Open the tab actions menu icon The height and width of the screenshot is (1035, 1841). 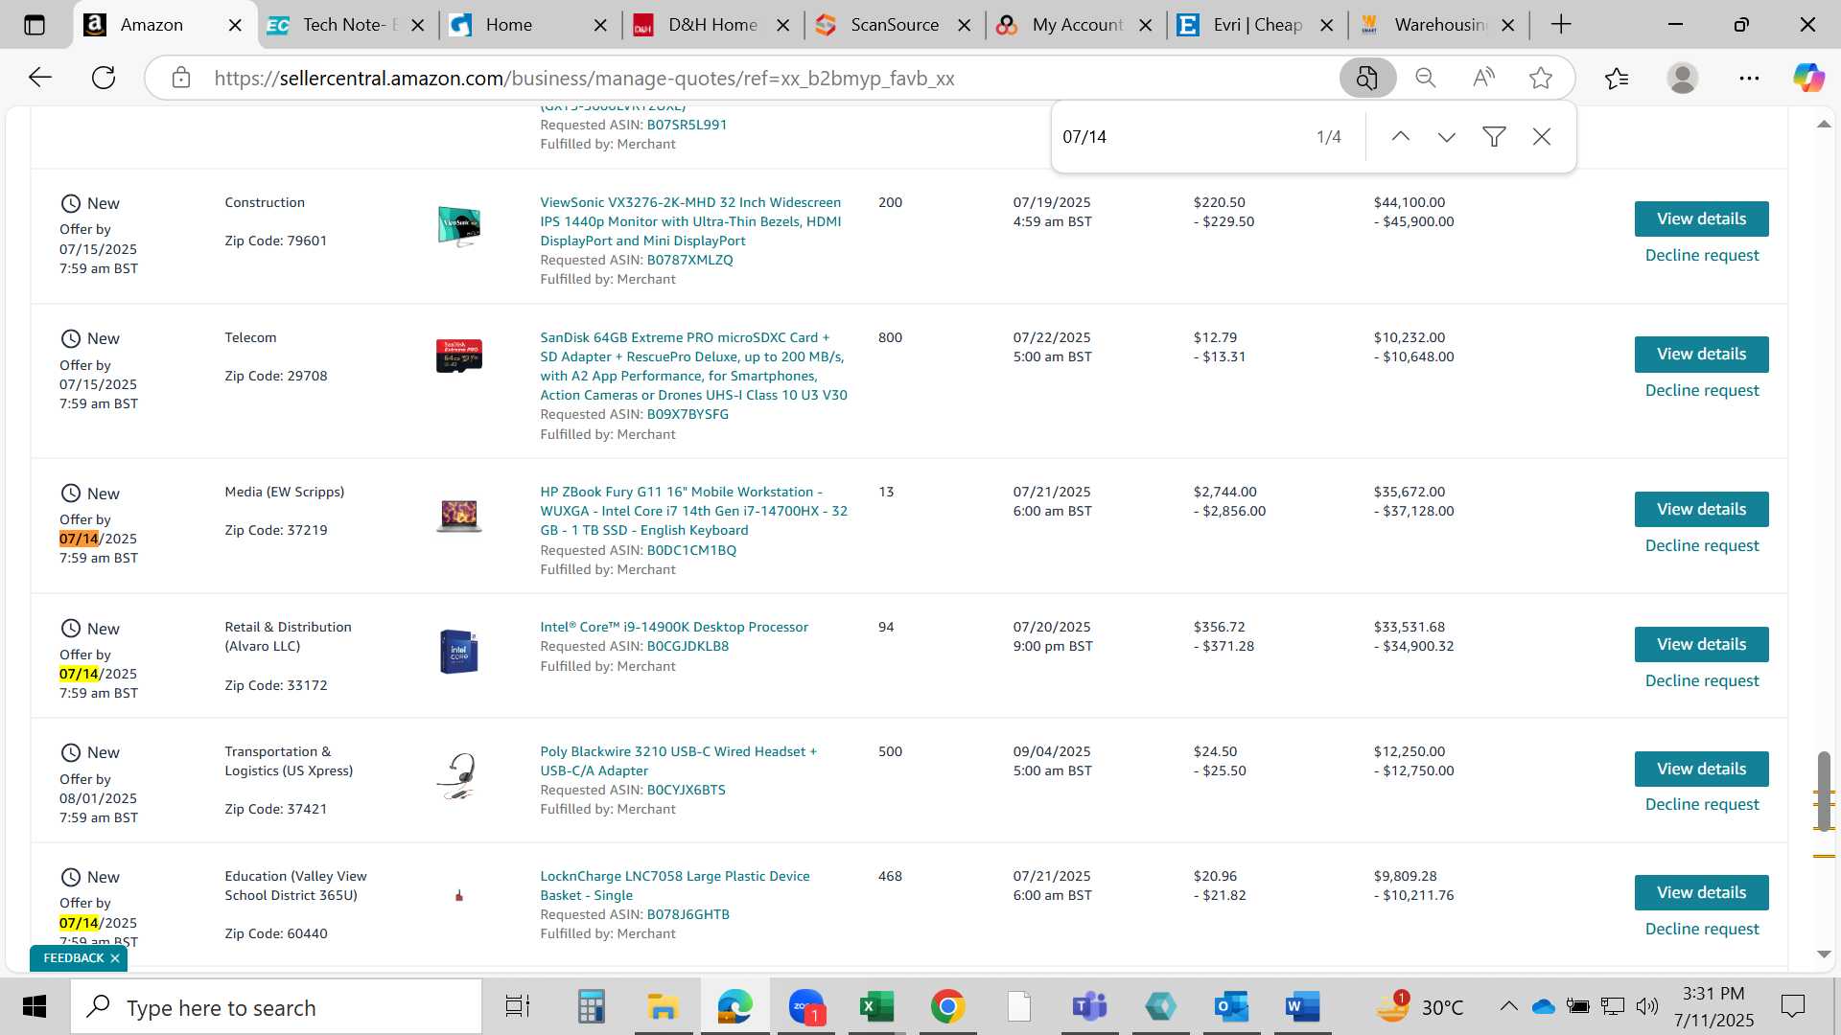tap(35, 25)
